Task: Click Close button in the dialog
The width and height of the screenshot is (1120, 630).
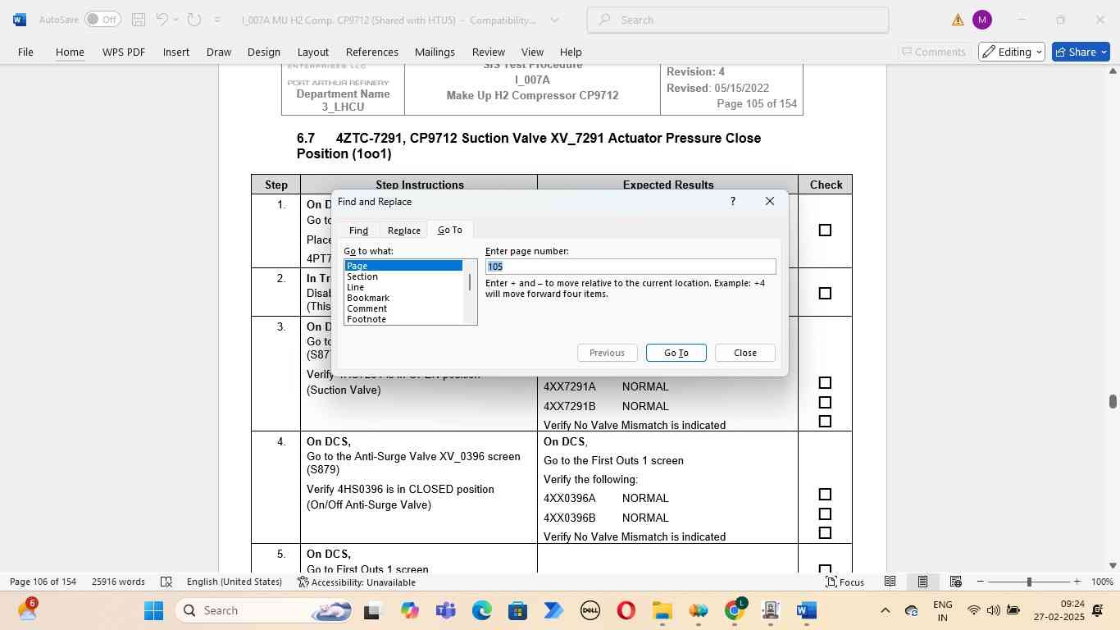Action: click(744, 353)
